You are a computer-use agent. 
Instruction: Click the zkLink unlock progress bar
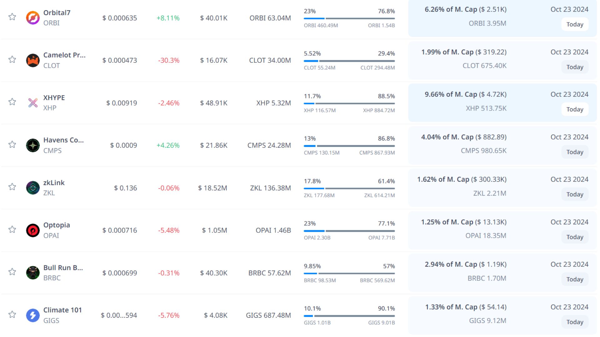(349, 188)
